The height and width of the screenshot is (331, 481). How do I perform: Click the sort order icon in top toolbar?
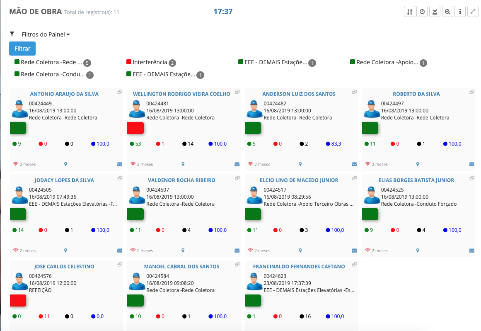(x=409, y=12)
